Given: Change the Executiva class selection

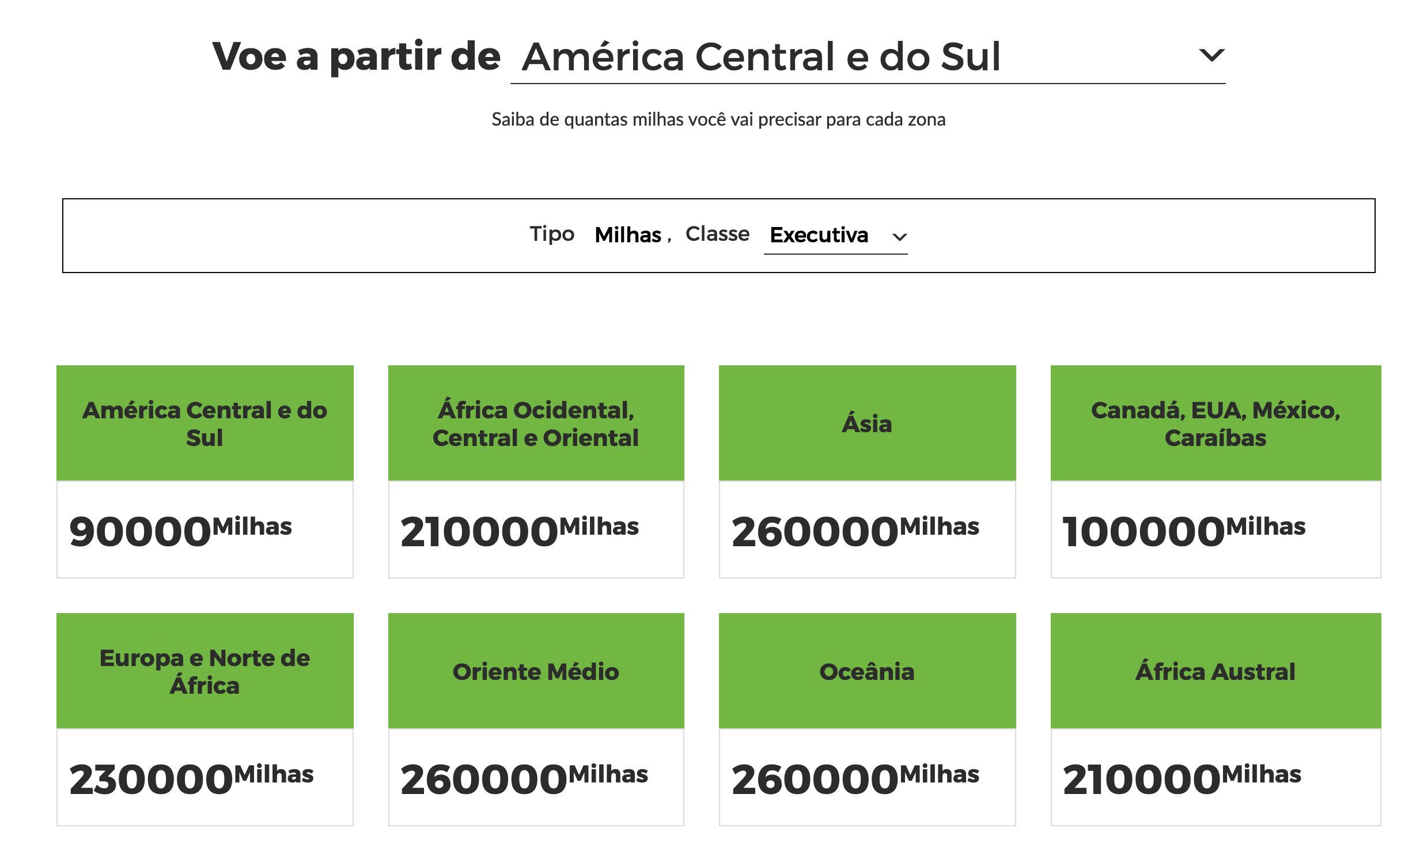Looking at the screenshot, I should [x=835, y=235].
